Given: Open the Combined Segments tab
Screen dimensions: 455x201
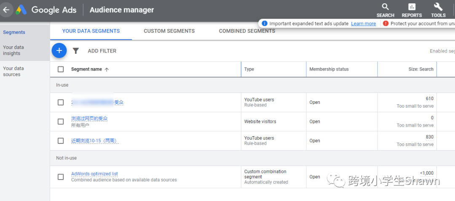Looking at the screenshot, I should [x=247, y=31].
